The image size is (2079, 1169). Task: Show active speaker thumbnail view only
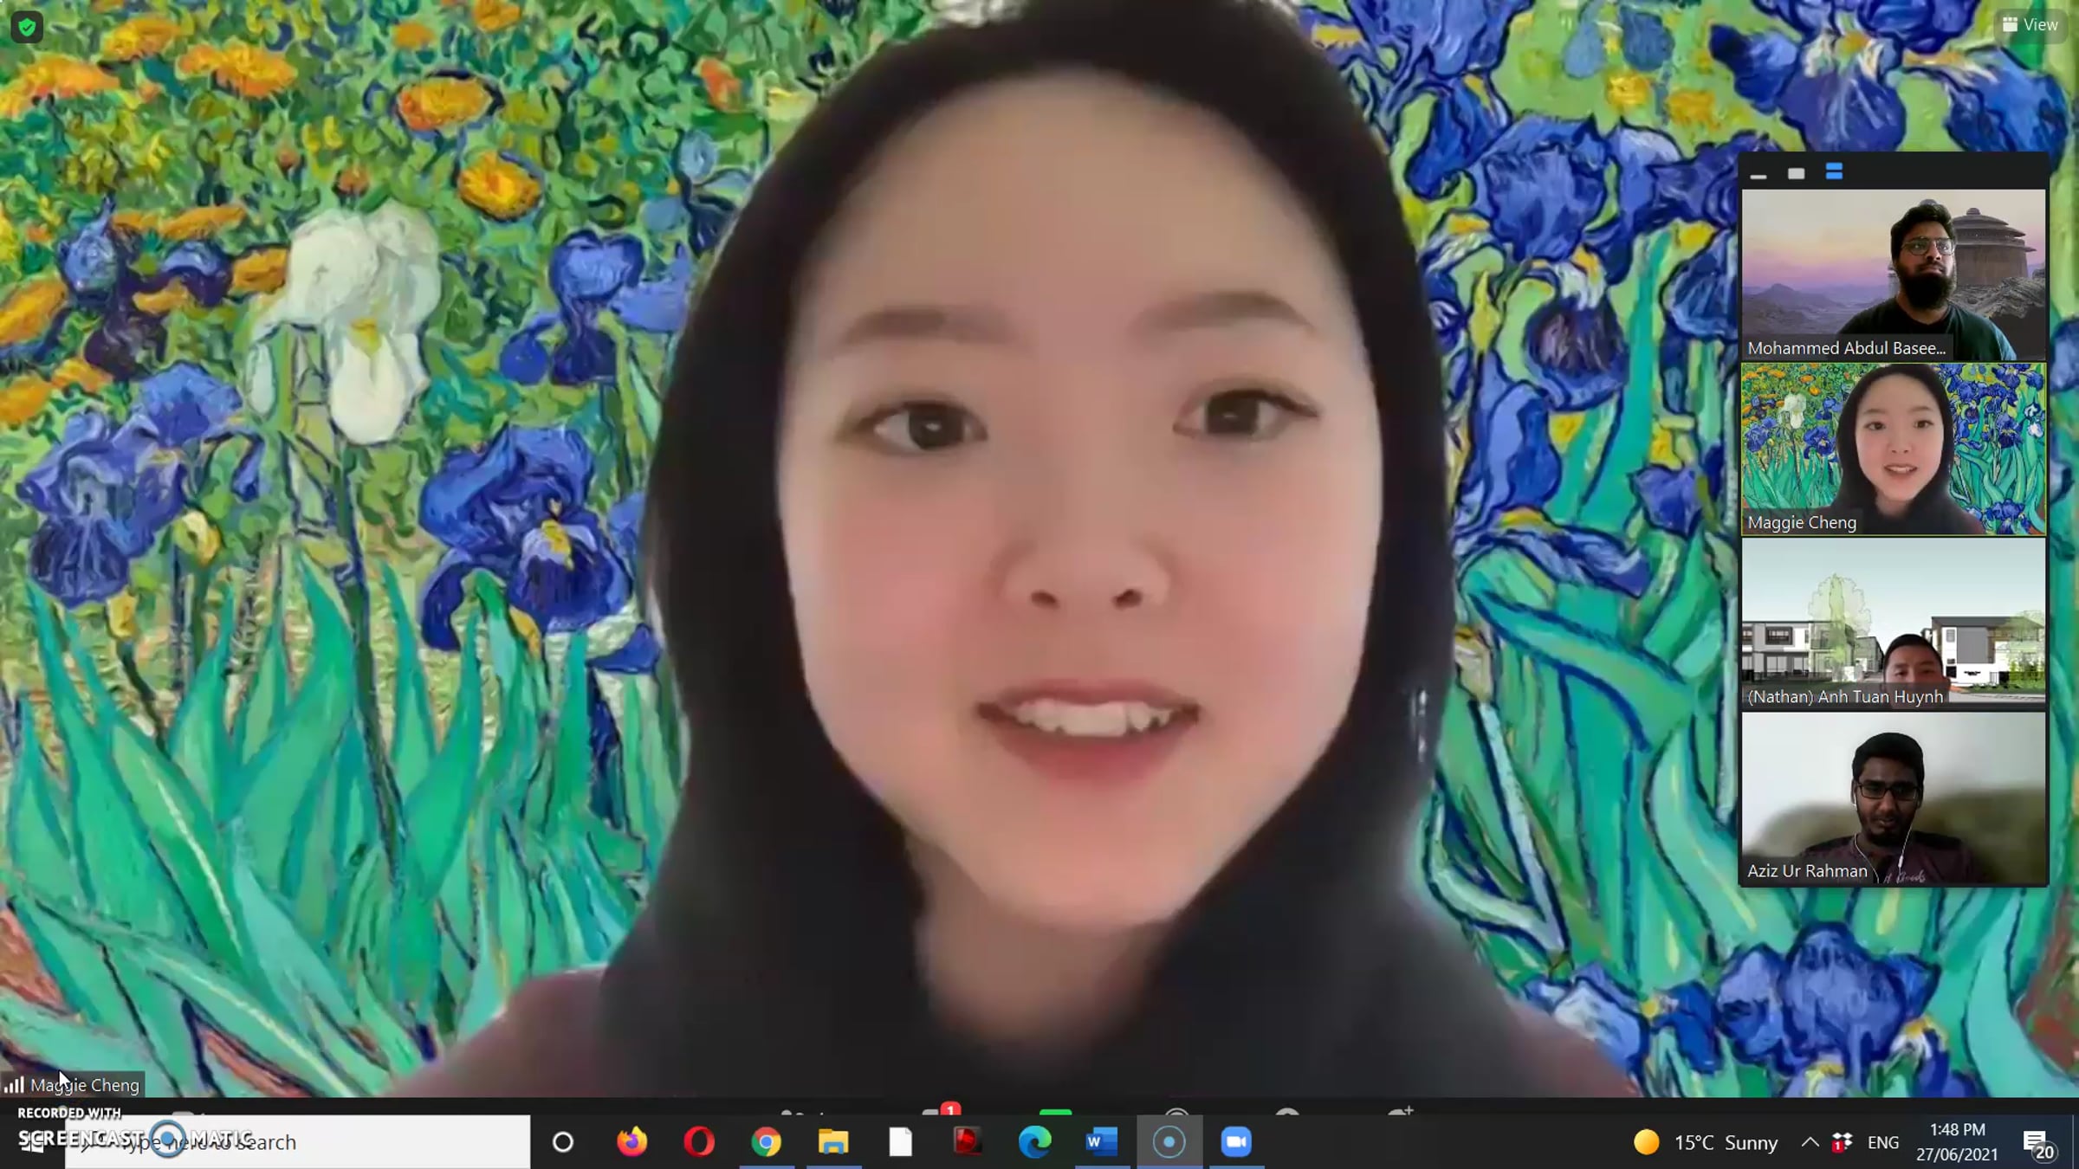pyautogui.click(x=1796, y=174)
